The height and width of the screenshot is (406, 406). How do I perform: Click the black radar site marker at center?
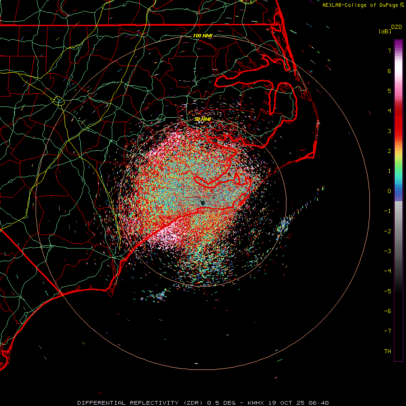(x=203, y=203)
